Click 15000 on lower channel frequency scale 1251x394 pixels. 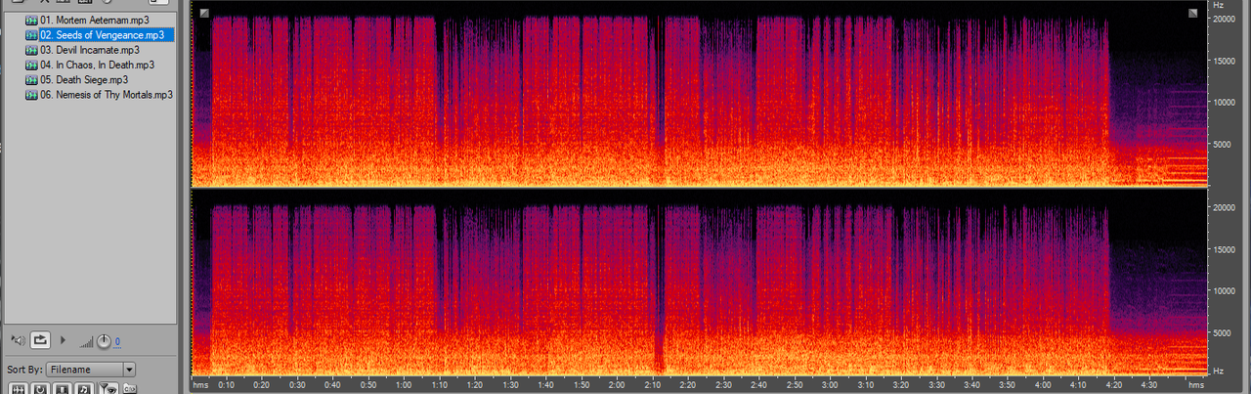pos(1225,249)
